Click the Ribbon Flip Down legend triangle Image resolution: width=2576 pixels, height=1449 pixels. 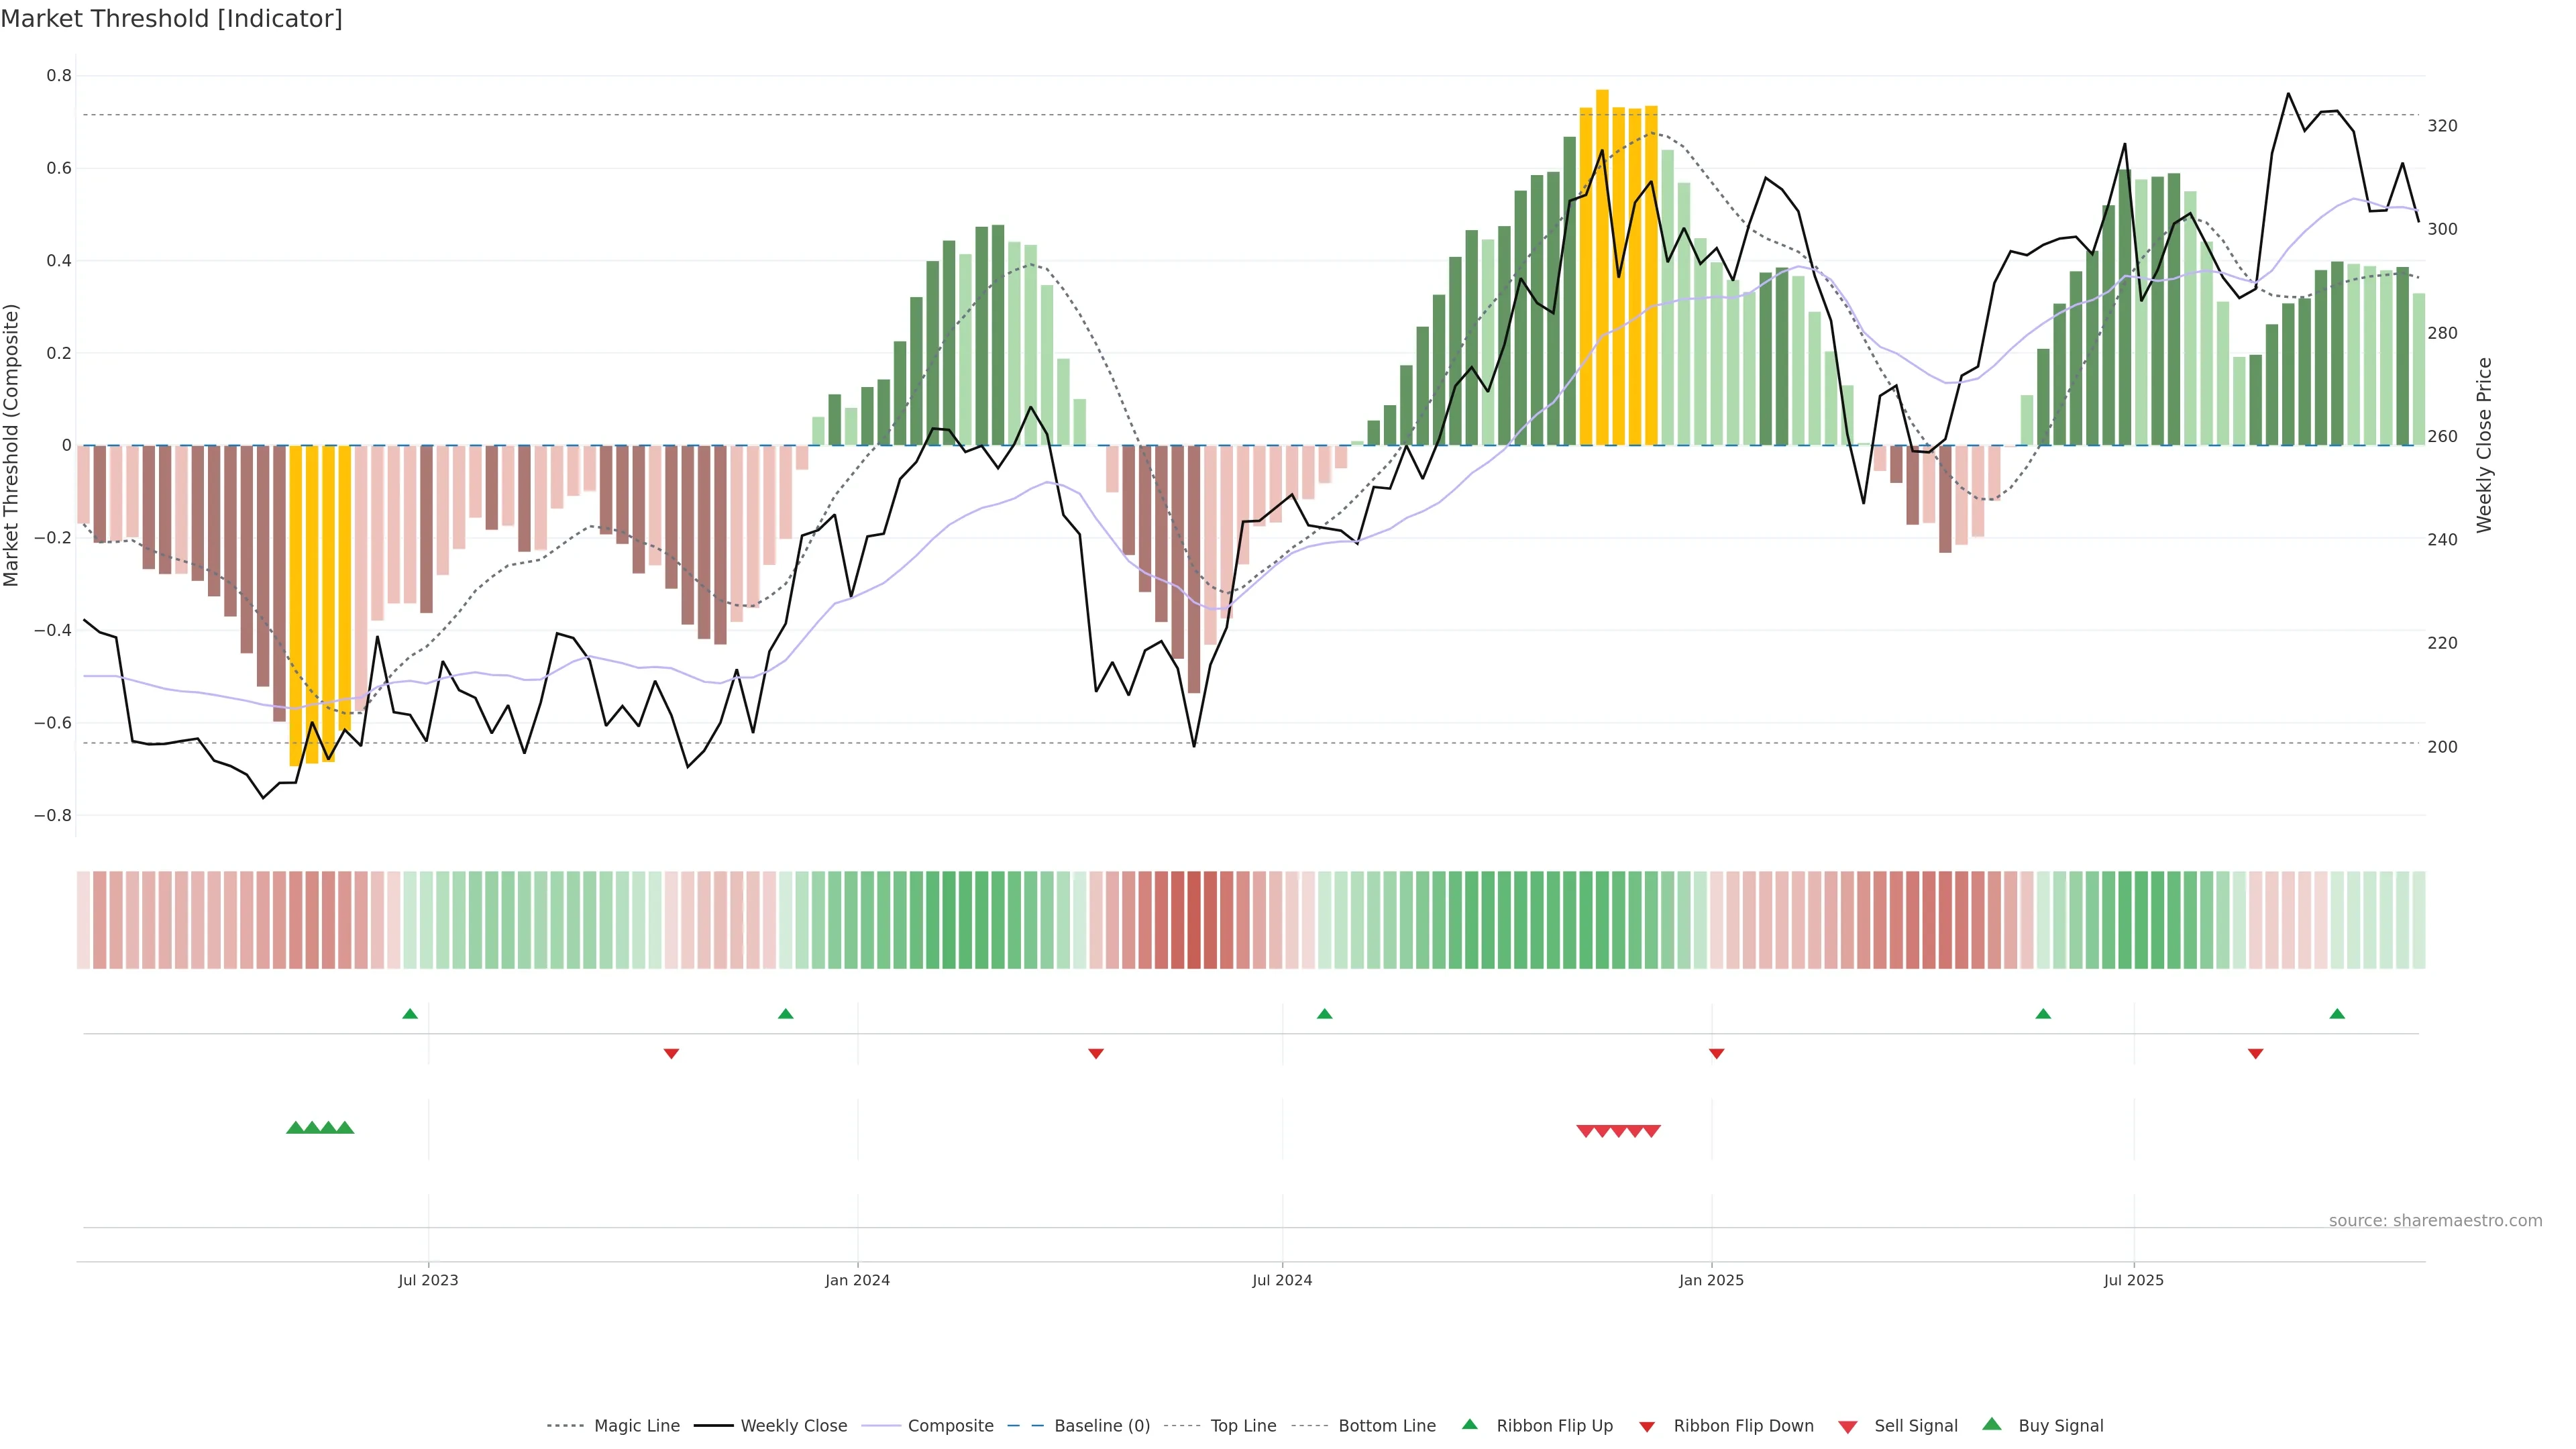coord(1647,1427)
